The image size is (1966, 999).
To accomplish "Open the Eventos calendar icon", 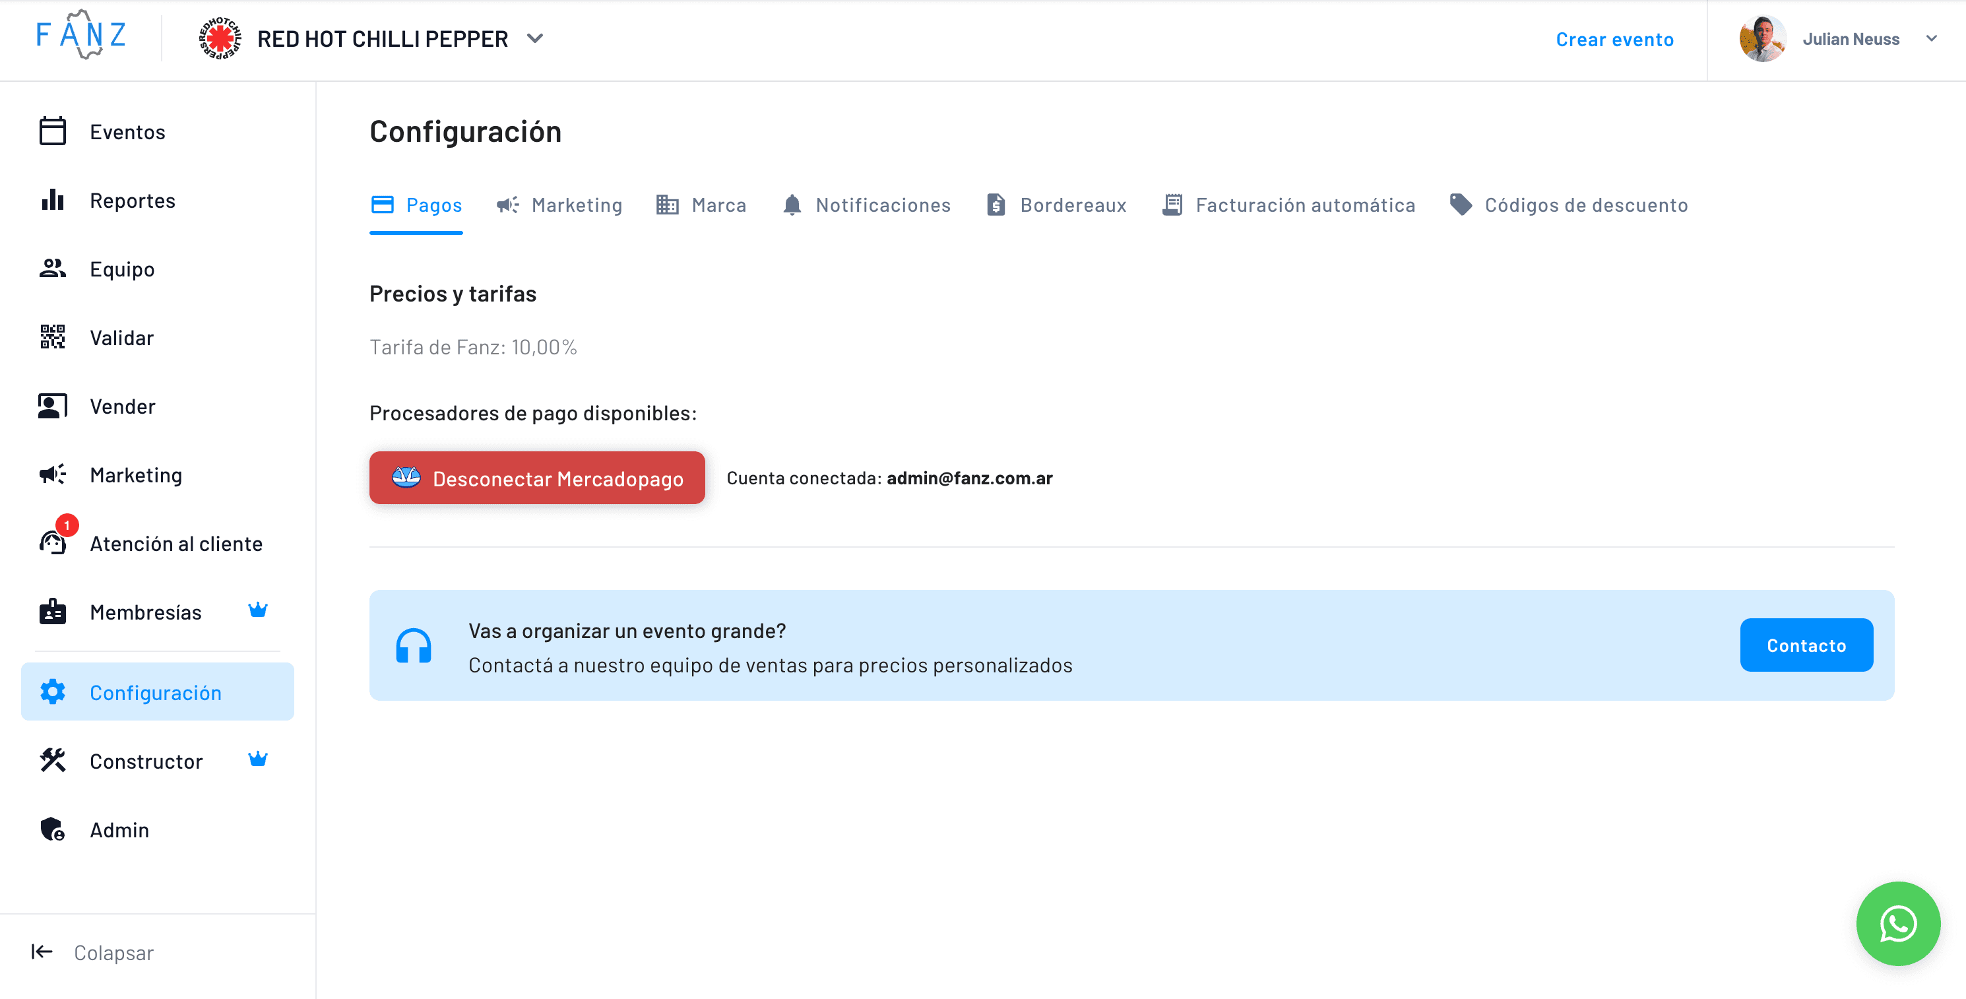I will [x=52, y=131].
